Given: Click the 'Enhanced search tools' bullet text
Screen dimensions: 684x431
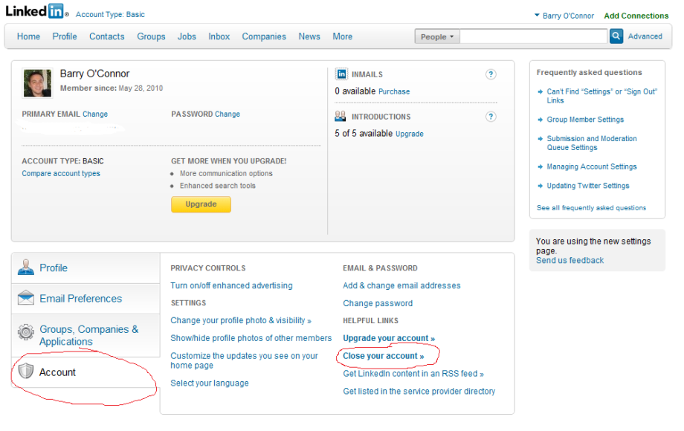Looking at the screenshot, I should coord(218,186).
